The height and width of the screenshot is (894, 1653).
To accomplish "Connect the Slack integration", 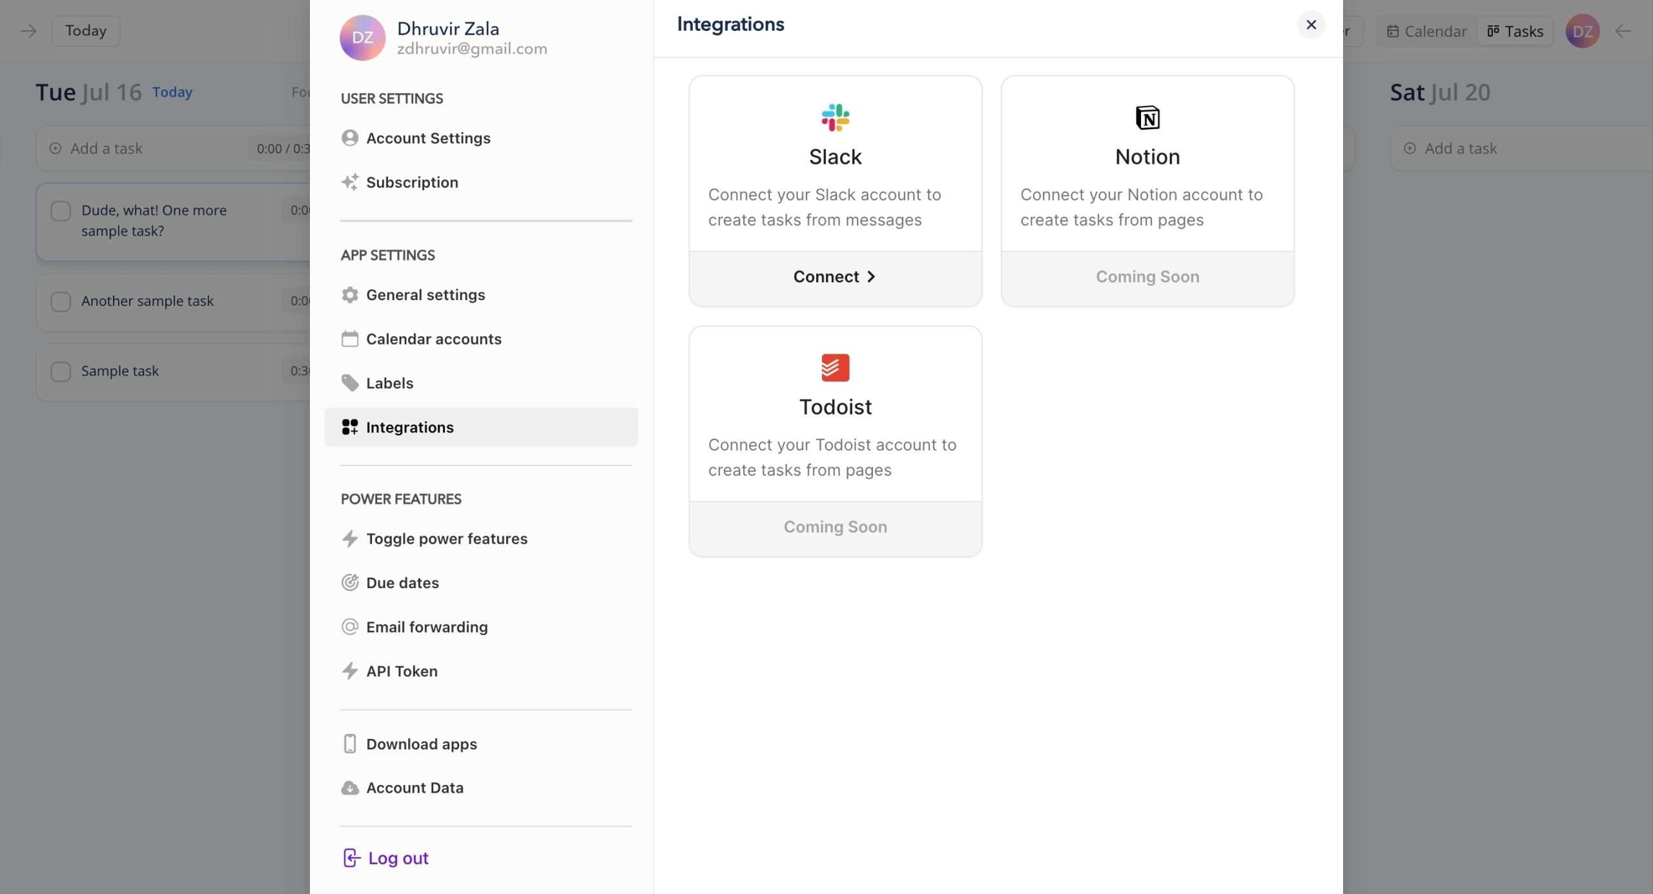I will [x=835, y=277].
